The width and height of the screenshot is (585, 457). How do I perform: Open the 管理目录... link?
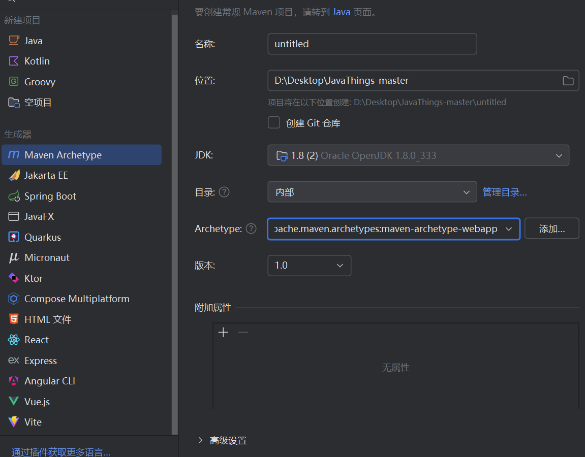tap(504, 192)
